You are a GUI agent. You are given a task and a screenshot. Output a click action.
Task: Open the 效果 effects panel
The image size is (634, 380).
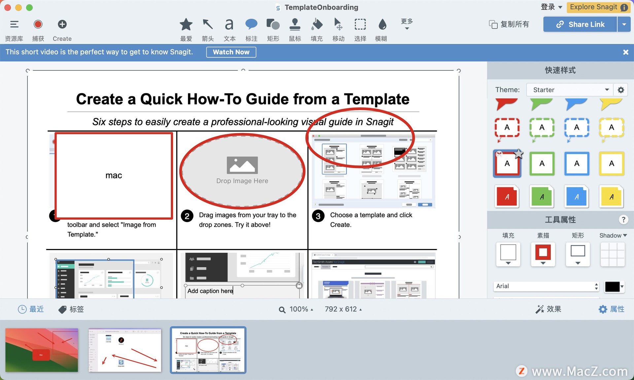(548, 309)
